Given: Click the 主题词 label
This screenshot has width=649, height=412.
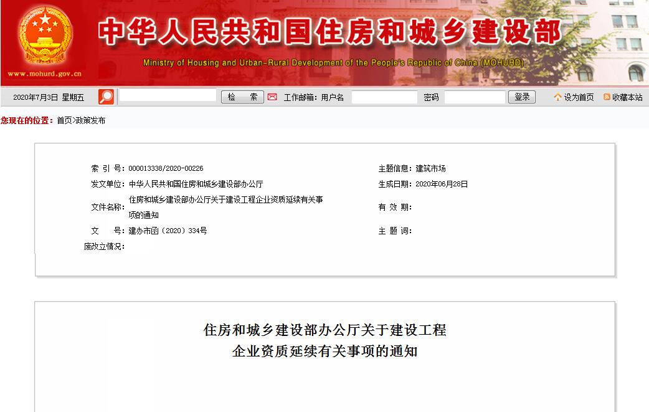Looking at the screenshot, I should point(395,231).
